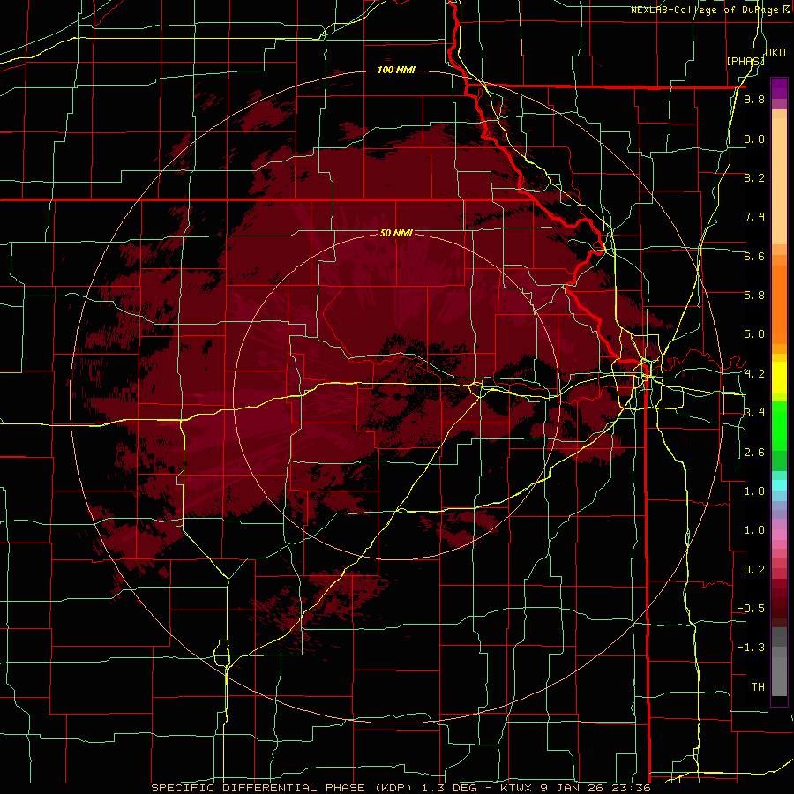
Task: Pick the pink color bar segment
Action: 779,535
